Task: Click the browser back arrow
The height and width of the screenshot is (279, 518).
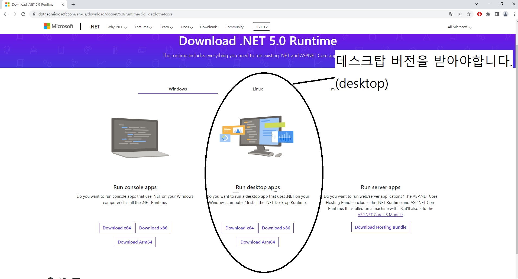Action: 6,14
